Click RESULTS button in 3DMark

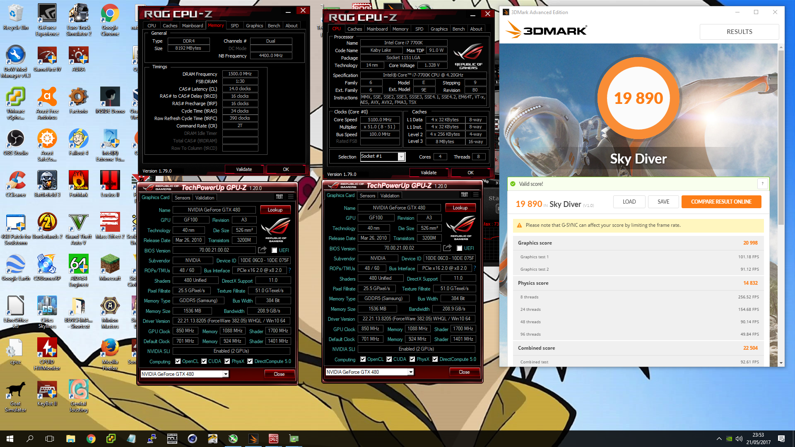point(739,32)
